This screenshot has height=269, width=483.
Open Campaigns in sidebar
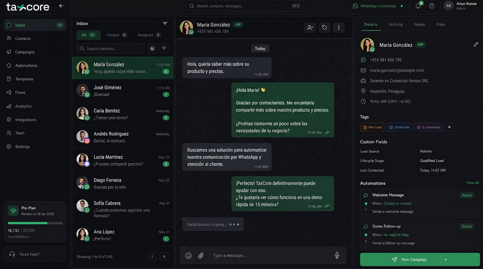tap(35, 52)
